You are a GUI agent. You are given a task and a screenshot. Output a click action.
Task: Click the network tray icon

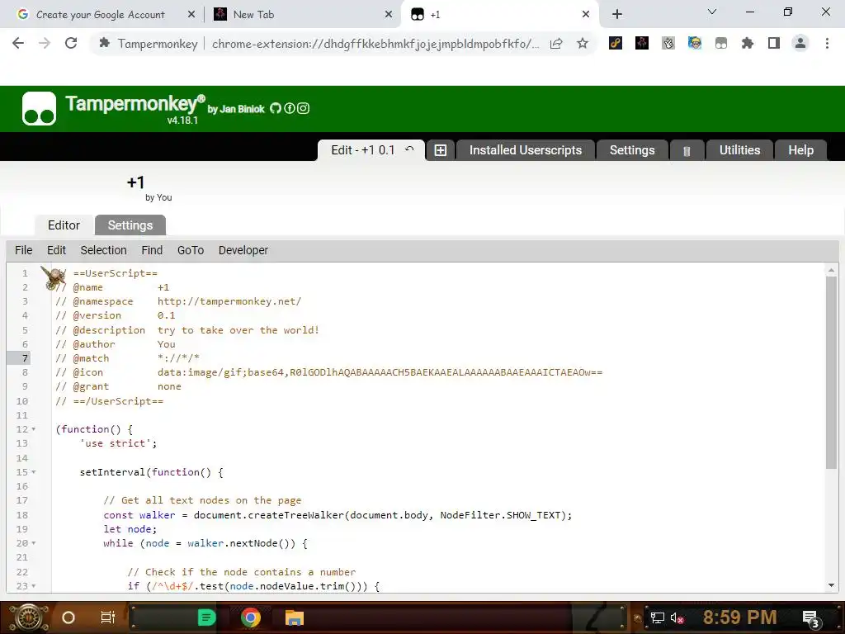pyautogui.click(x=658, y=617)
